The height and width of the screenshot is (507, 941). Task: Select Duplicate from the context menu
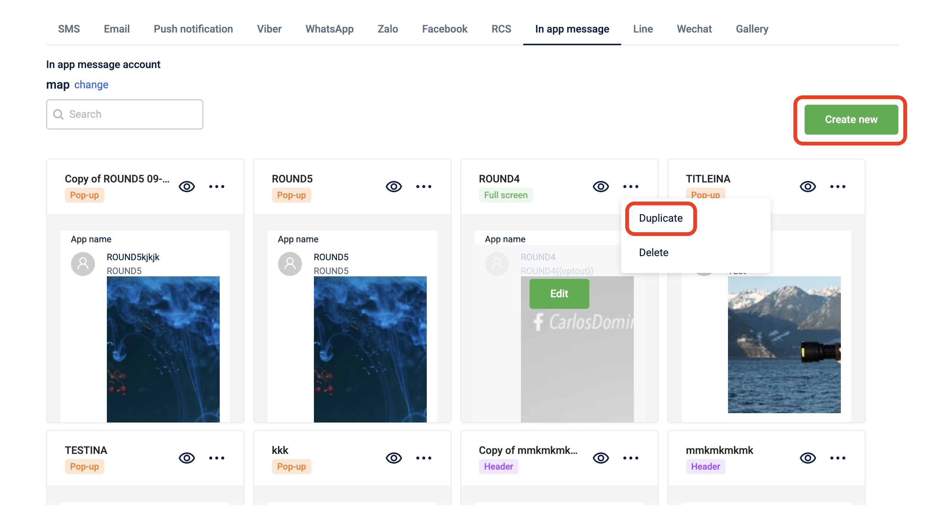coord(660,218)
